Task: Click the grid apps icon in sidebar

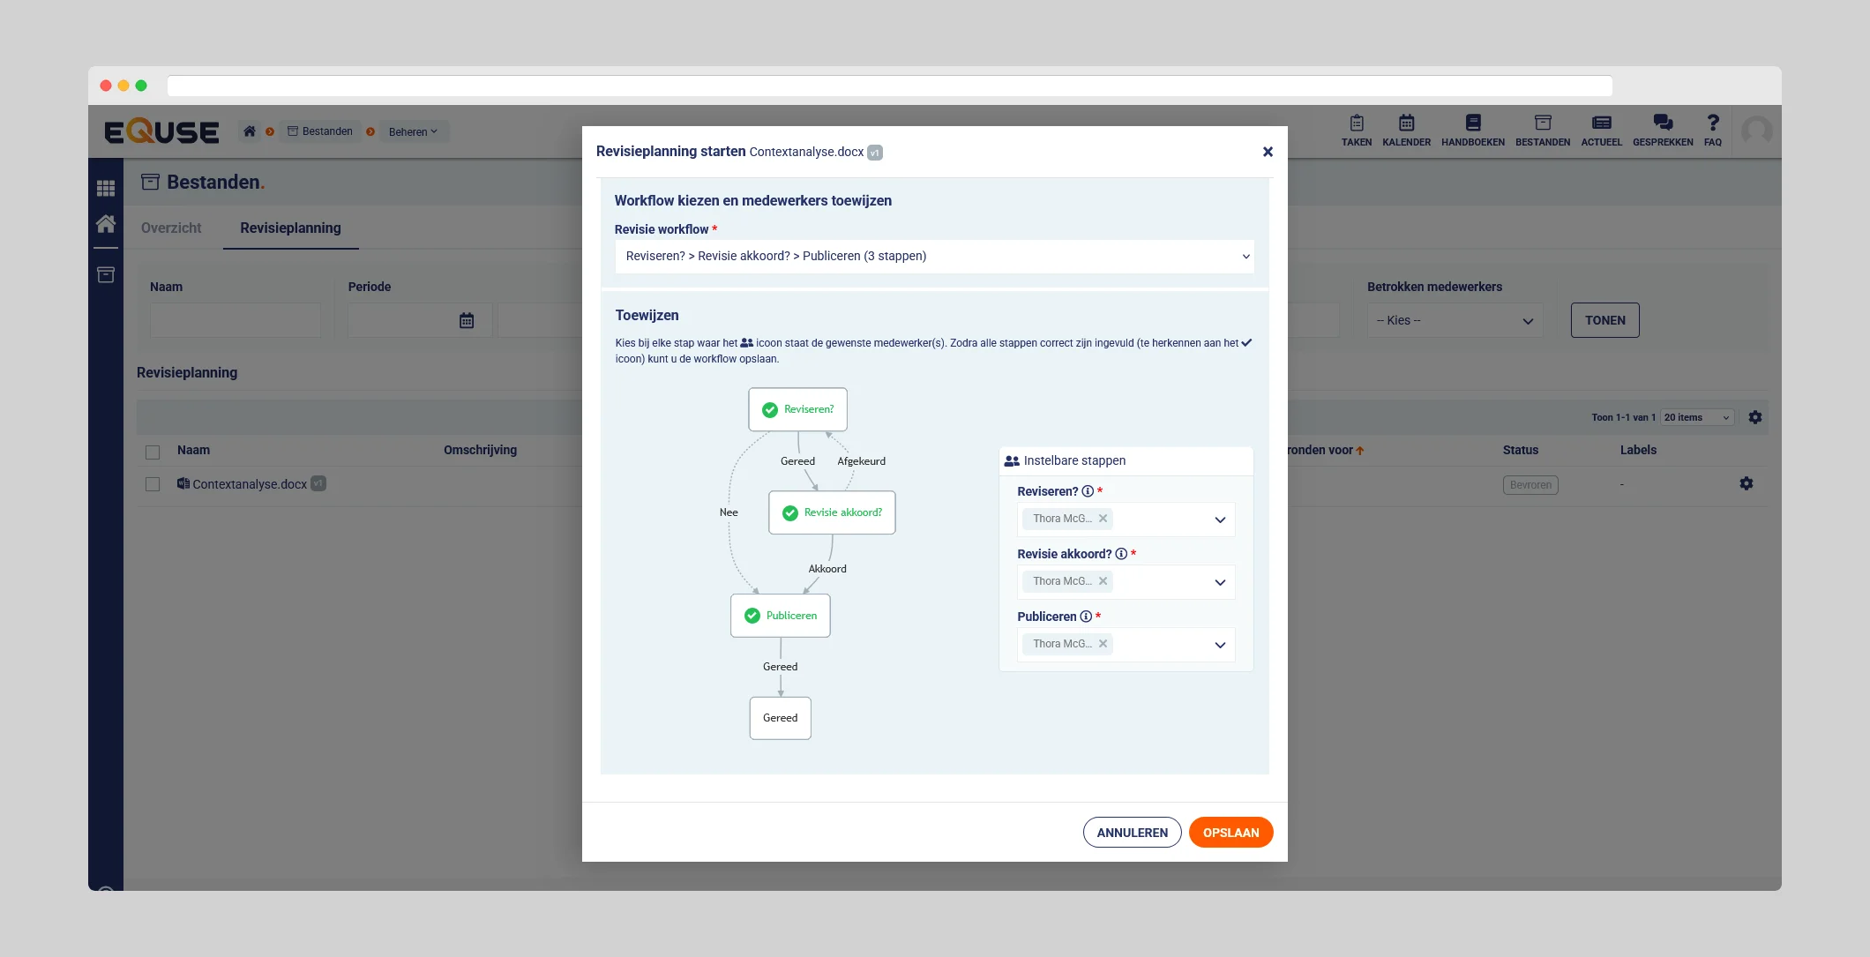Action: 106,188
